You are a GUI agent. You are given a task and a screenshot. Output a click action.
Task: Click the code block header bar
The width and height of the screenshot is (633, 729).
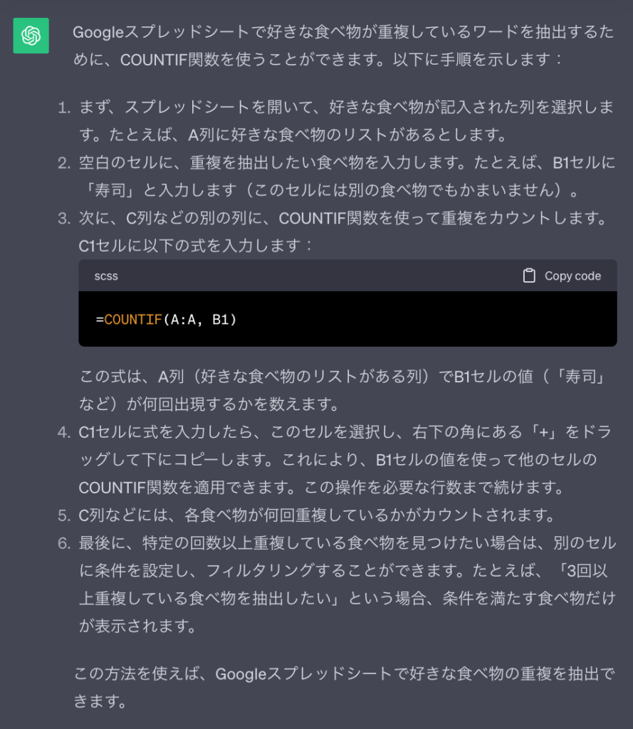click(x=347, y=276)
